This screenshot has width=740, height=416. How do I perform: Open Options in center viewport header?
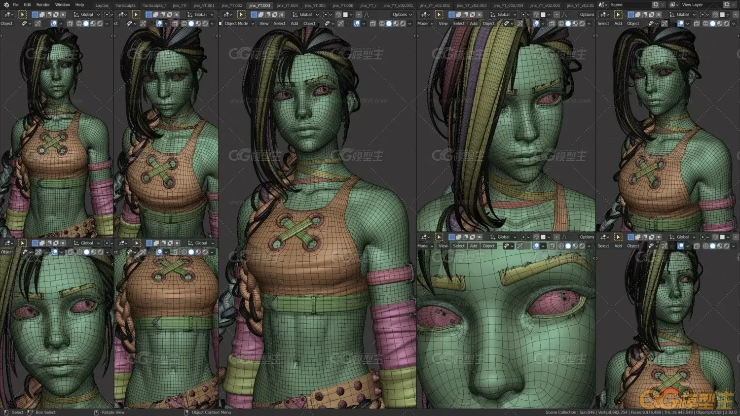coord(402,14)
